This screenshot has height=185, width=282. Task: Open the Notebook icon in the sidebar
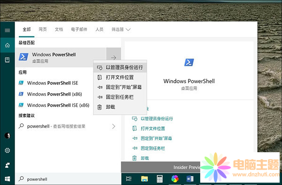click(8, 60)
